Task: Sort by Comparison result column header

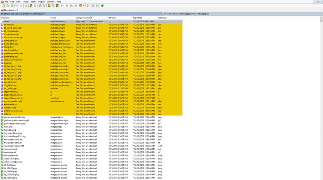Action: pos(84,18)
